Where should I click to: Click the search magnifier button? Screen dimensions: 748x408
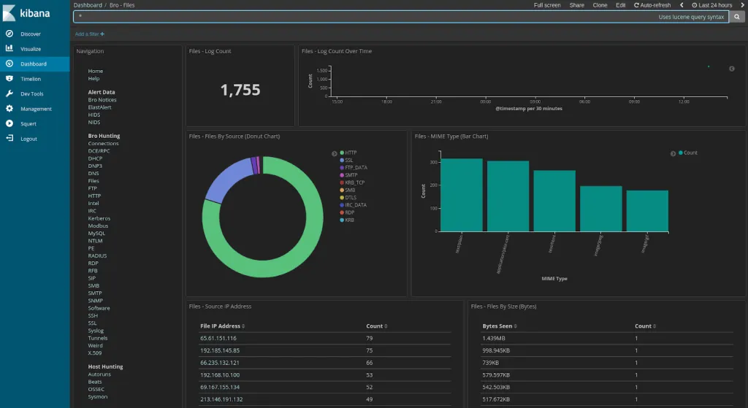tap(737, 17)
